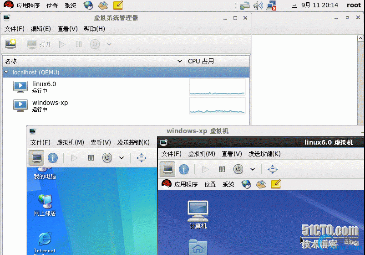The height and width of the screenshot is (255, 365).
Task: Open View menu in linux6.0 VM window
Action: point(232,154)
